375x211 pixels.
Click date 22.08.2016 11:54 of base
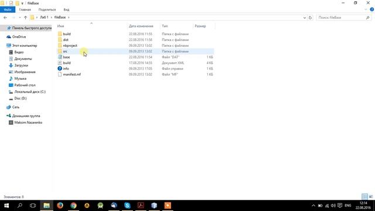click(x=141, y=57)
